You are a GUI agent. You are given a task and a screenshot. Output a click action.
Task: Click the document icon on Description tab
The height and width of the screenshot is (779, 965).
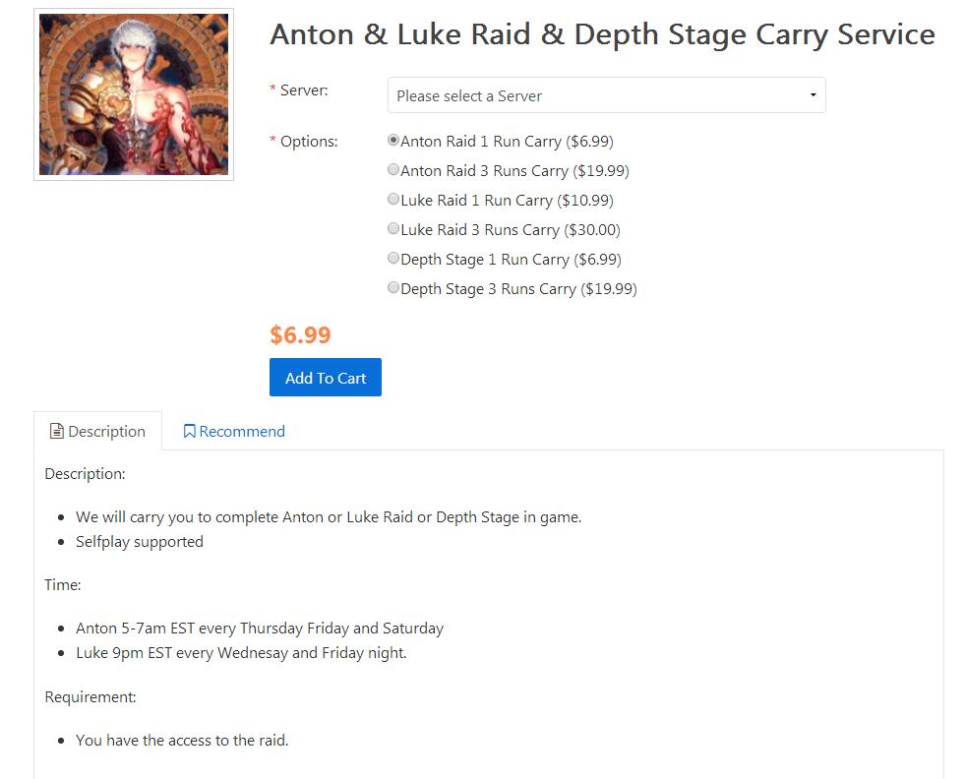[x=57, y=432]
